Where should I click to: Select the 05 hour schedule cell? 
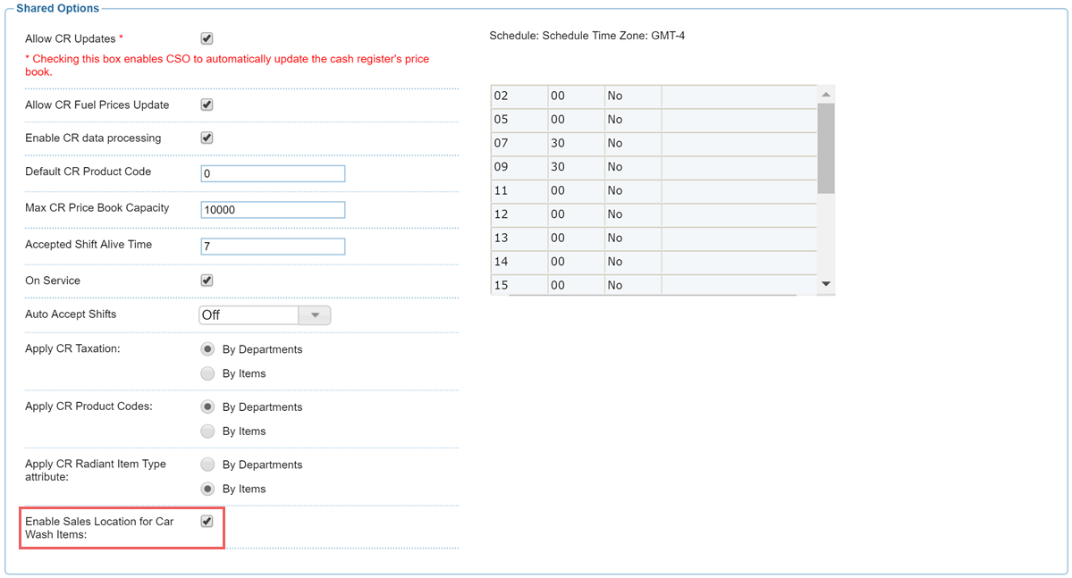point(519,120)
